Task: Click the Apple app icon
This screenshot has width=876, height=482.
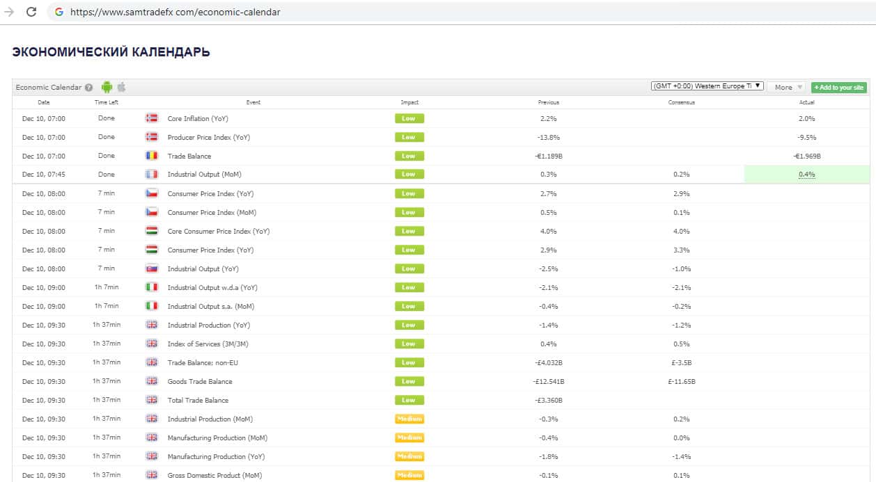Action: point(121,87)
